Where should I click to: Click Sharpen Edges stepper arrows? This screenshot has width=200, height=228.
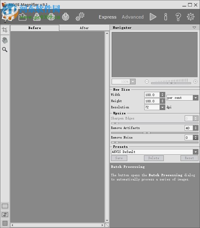pyautogui.click(x=196, y=118)
